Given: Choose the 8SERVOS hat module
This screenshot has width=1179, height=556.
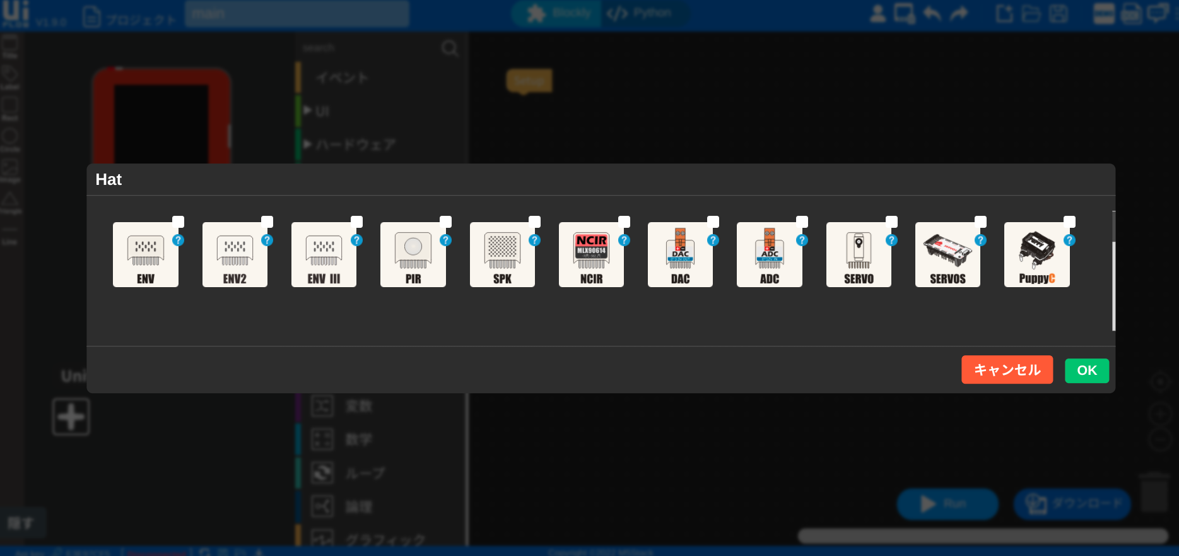Looking at the screenshot, I should [x=947, y=255].
